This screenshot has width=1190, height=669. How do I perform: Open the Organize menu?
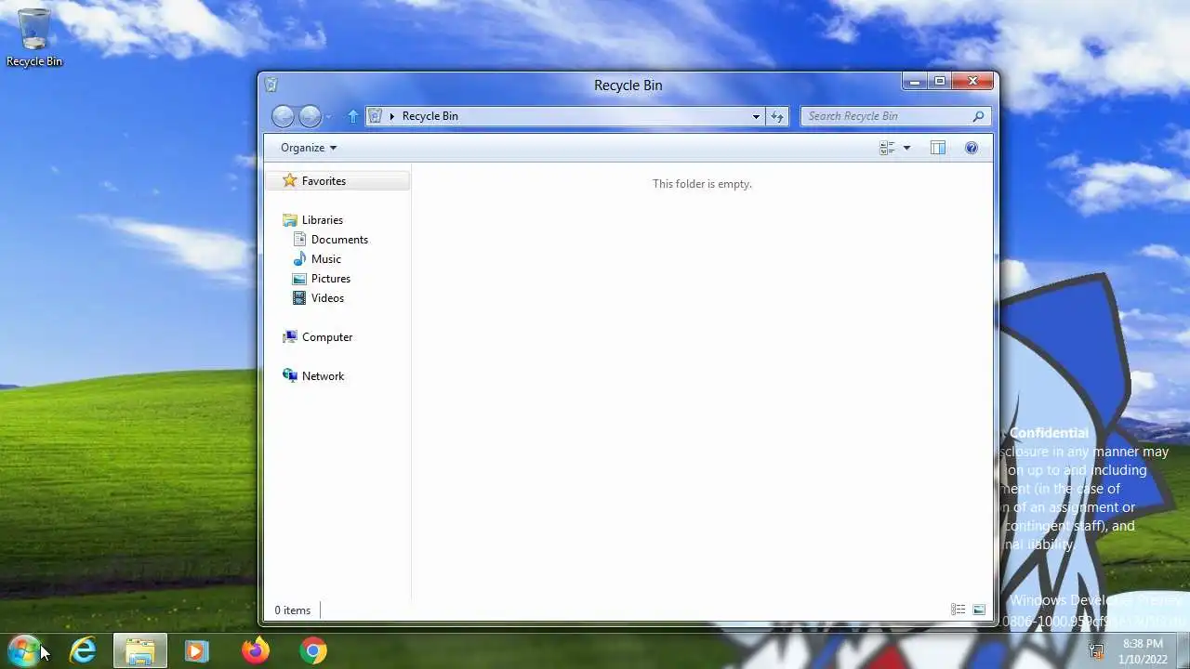(309, 148)
